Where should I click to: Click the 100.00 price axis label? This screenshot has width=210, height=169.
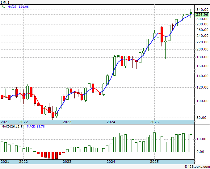coord(202,101)
